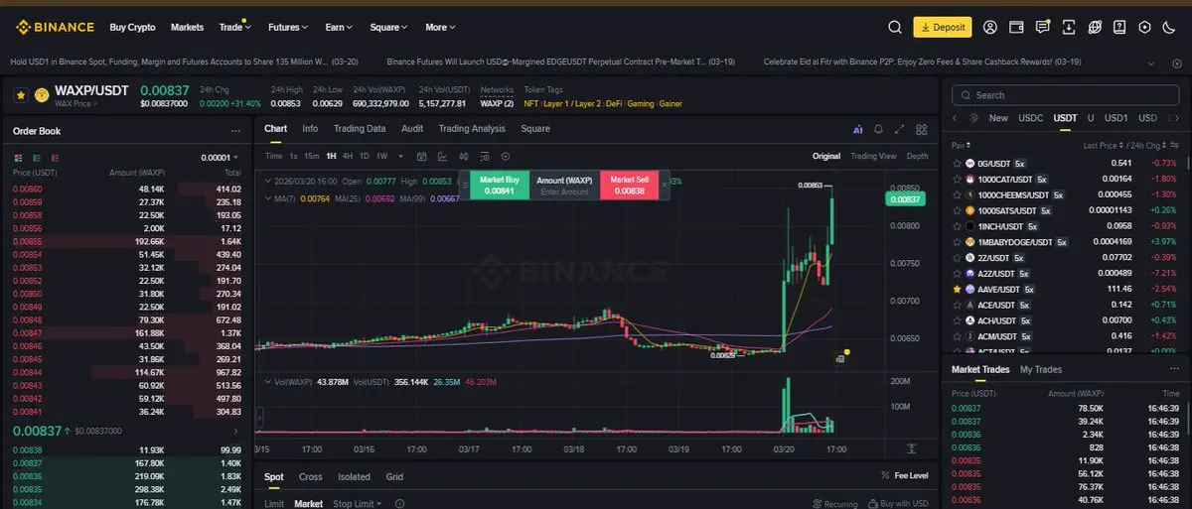Image resolution: width=1192 pixels, height=509 pixels.
Task: Open the Square dropdown menu
Action: tap(389, 27)
